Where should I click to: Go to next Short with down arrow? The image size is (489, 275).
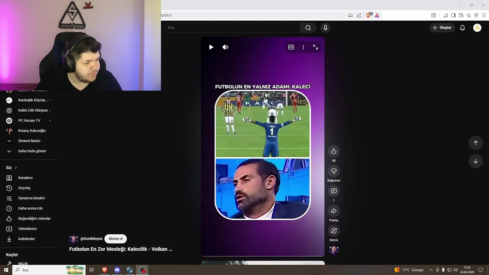point(476,161)
